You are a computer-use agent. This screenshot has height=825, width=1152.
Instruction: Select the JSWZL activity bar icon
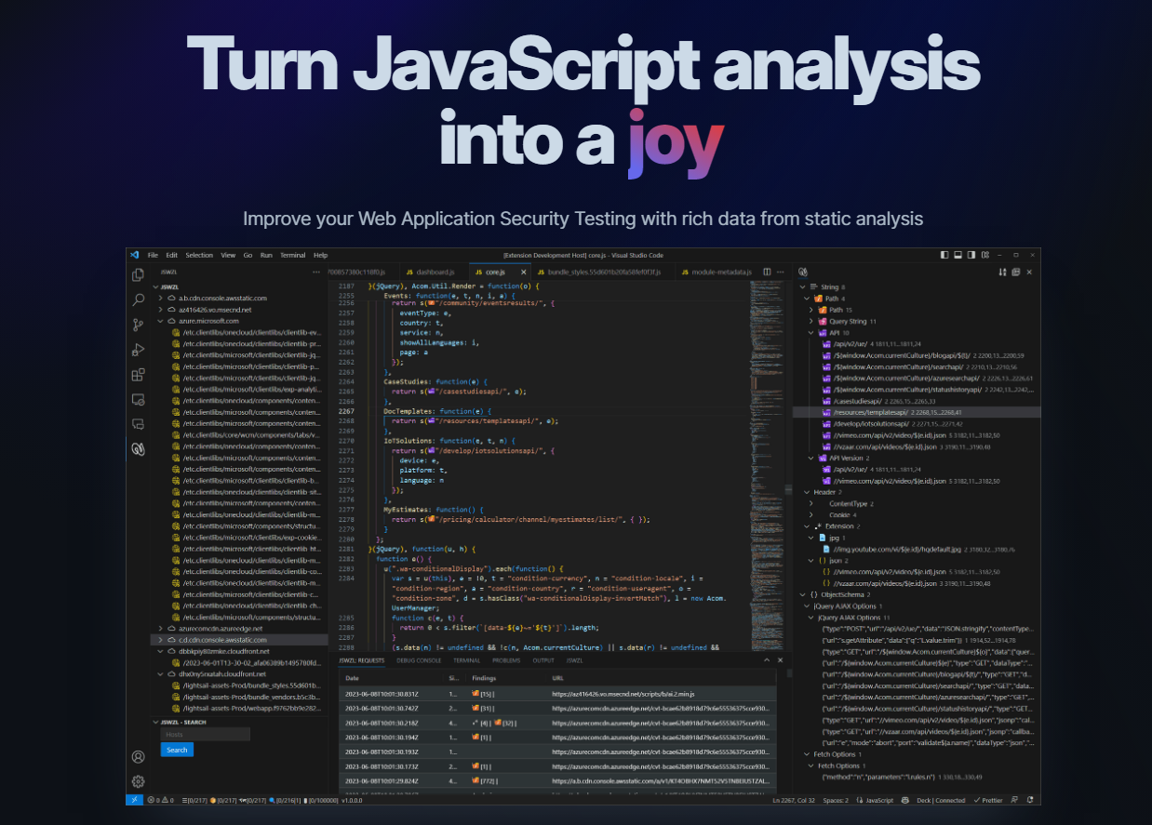tap(138, 449)
